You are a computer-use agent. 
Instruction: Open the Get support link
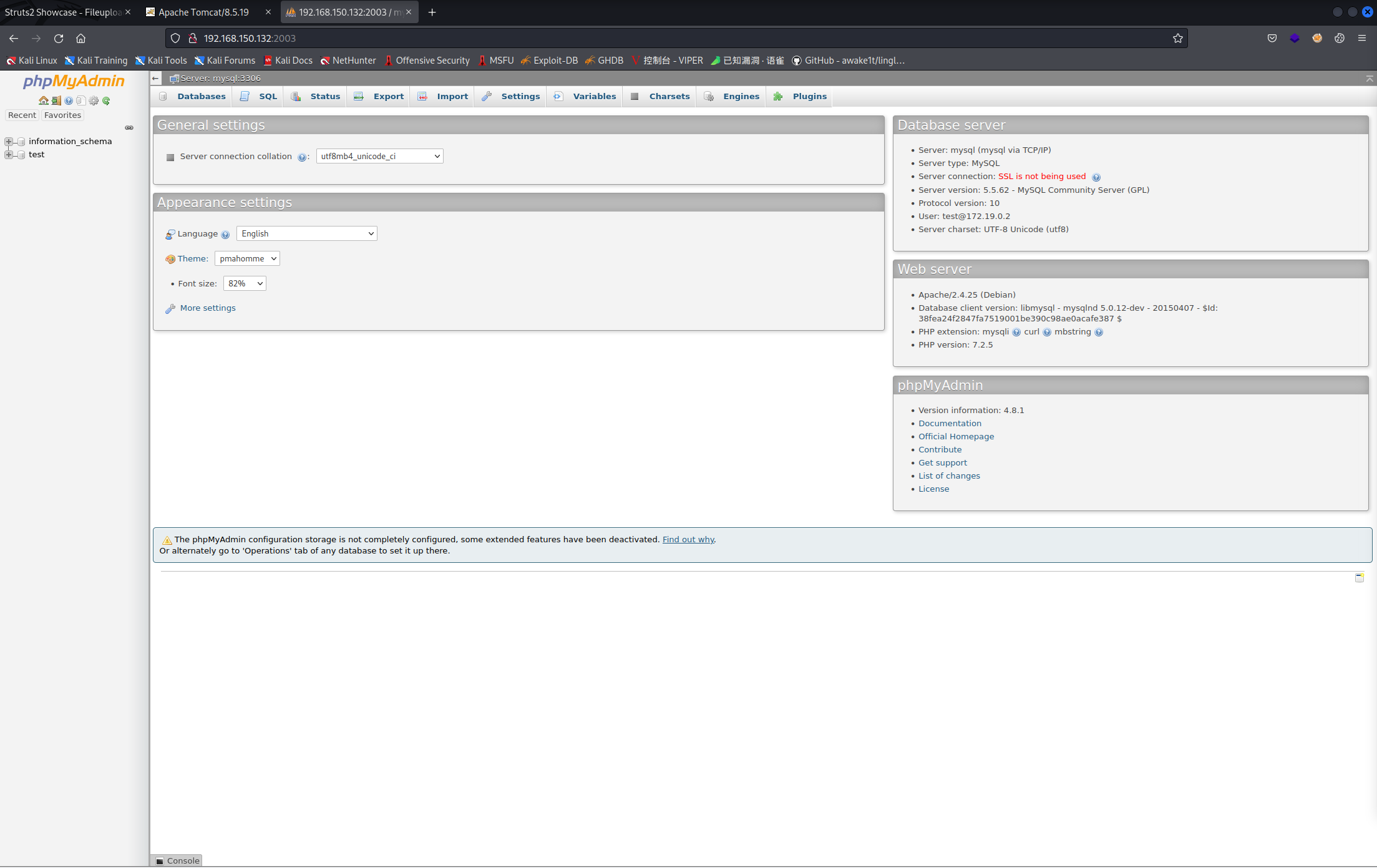click(942, 463)
